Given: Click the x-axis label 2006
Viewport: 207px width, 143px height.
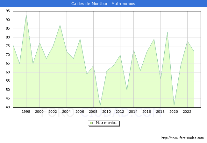Looking at the screenshot, I should tap(80, 112).
